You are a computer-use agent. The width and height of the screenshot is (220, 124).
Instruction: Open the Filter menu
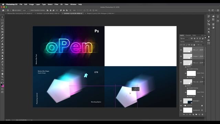(x=56, y=4)
